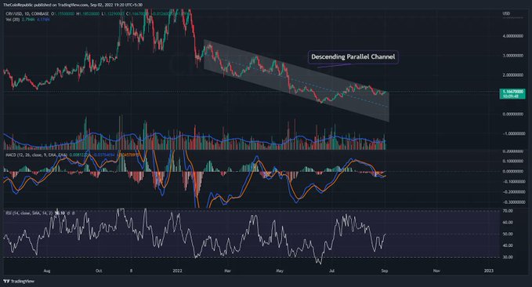Click the Sep label on time axis
The width and height of the screenshot is (532, 287).
click(385, 271)
